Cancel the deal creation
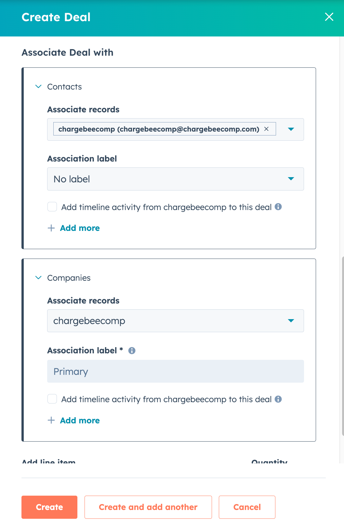 247,507
